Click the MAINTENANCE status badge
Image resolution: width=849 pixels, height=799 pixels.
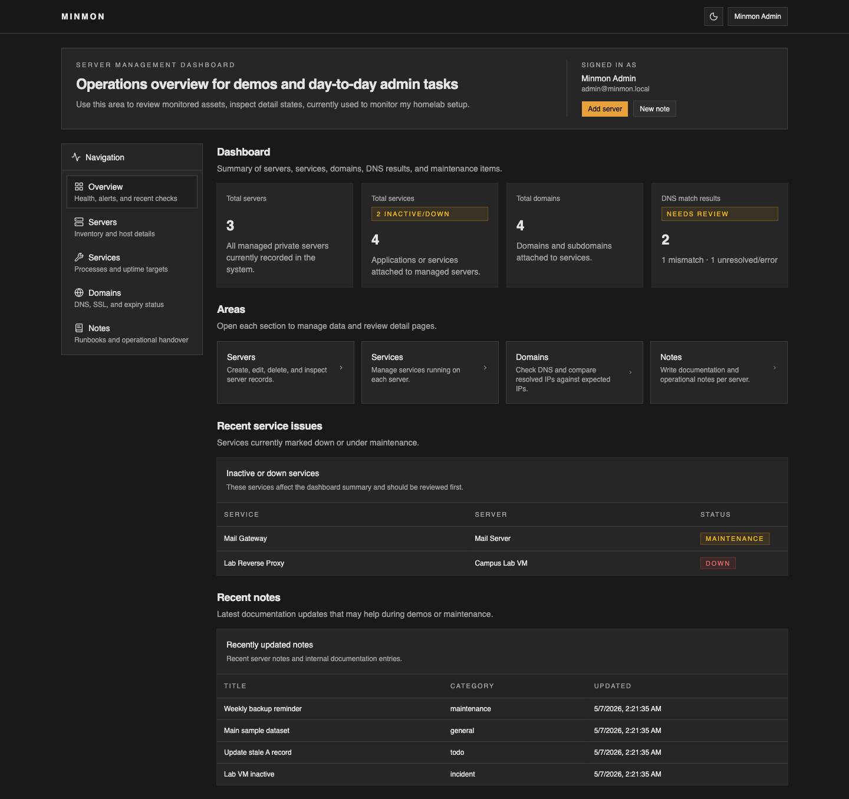click(x=735, y=539)
